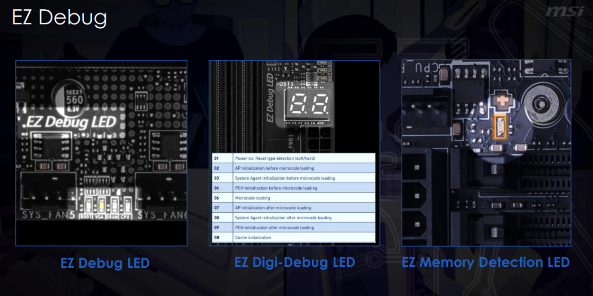The image size is (593, 296).
Task: Click the orange-outlined memory detection LED
Action: (x=500, y=127)
